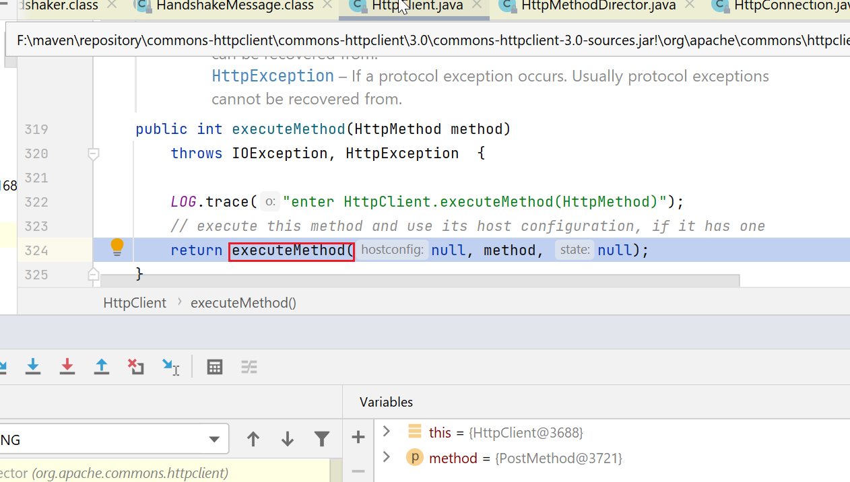Click the red Force Step Into icon

67,367
